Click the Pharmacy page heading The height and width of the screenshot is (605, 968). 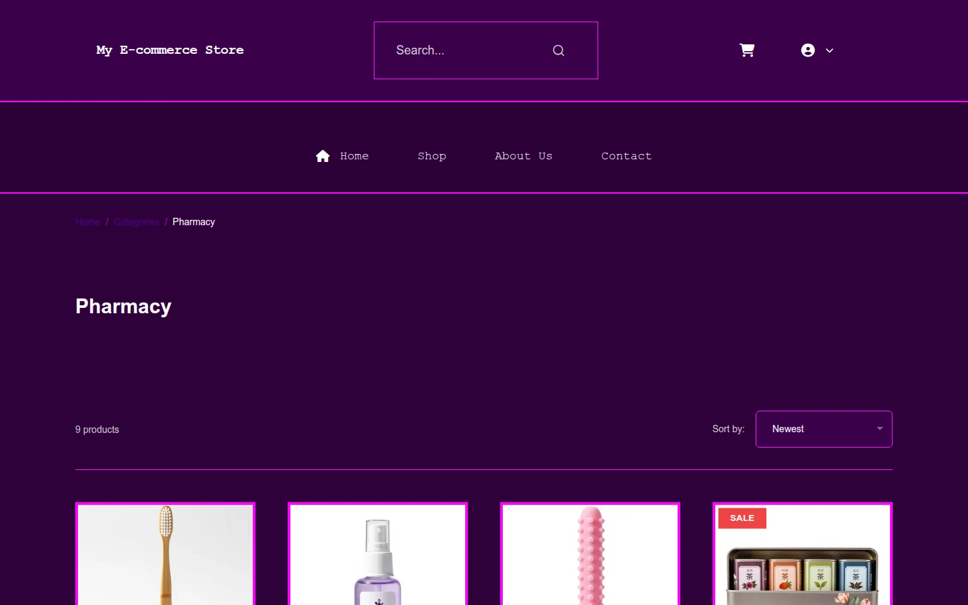pos(124,307)
